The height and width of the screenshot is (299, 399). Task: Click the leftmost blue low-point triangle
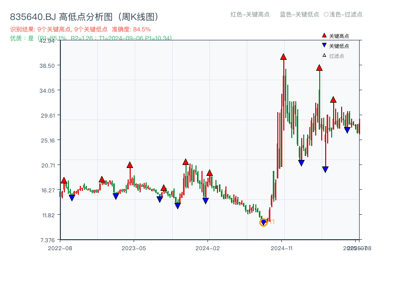(x=72, y=197)
